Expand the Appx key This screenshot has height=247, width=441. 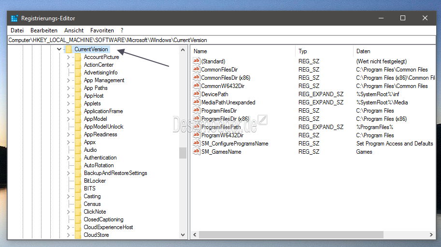click(x=68, y=142)
